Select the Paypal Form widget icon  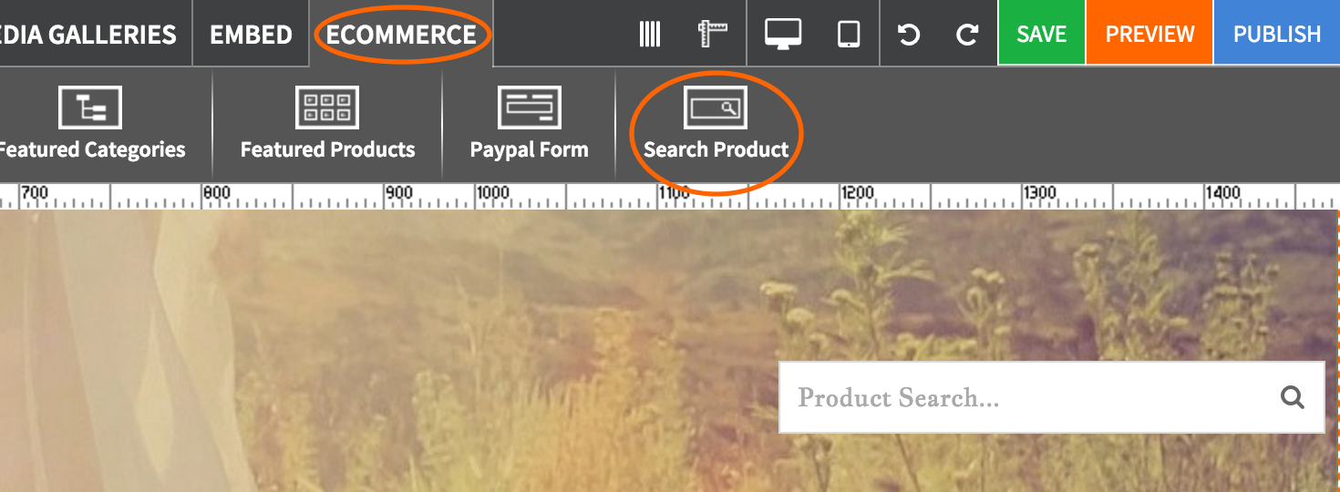click(529, 108)
